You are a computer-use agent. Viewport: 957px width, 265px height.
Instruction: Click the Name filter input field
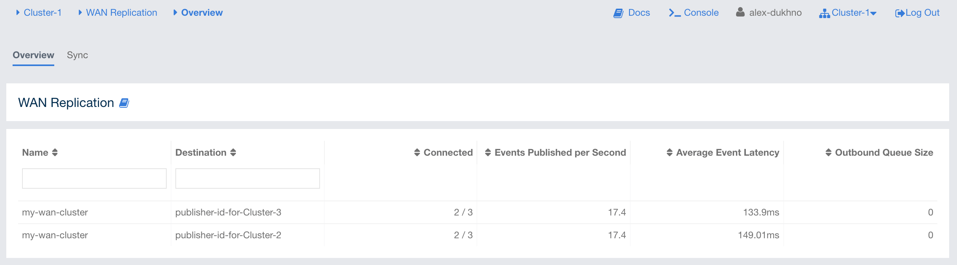[94, 179]
